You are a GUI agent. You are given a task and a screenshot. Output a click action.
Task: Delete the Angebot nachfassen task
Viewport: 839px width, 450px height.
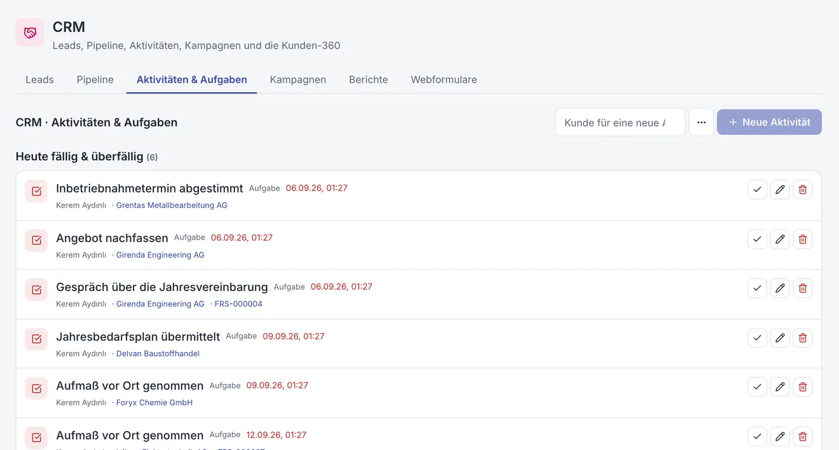tap(803, 239)
